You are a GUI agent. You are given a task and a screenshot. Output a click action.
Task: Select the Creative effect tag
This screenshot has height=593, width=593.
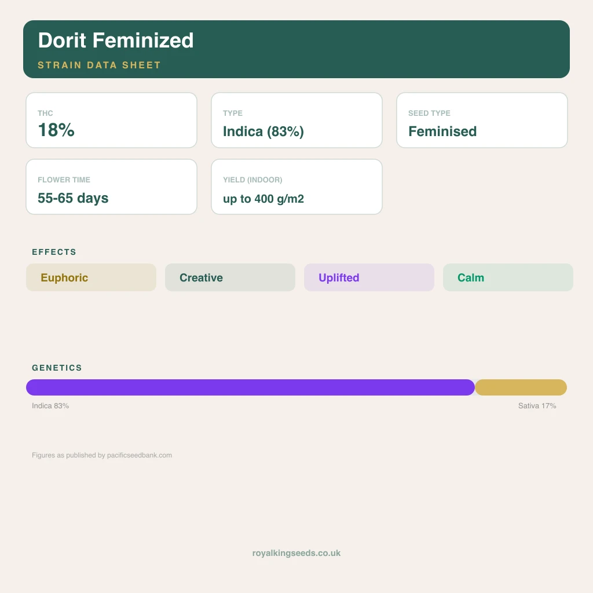(230, 277)
